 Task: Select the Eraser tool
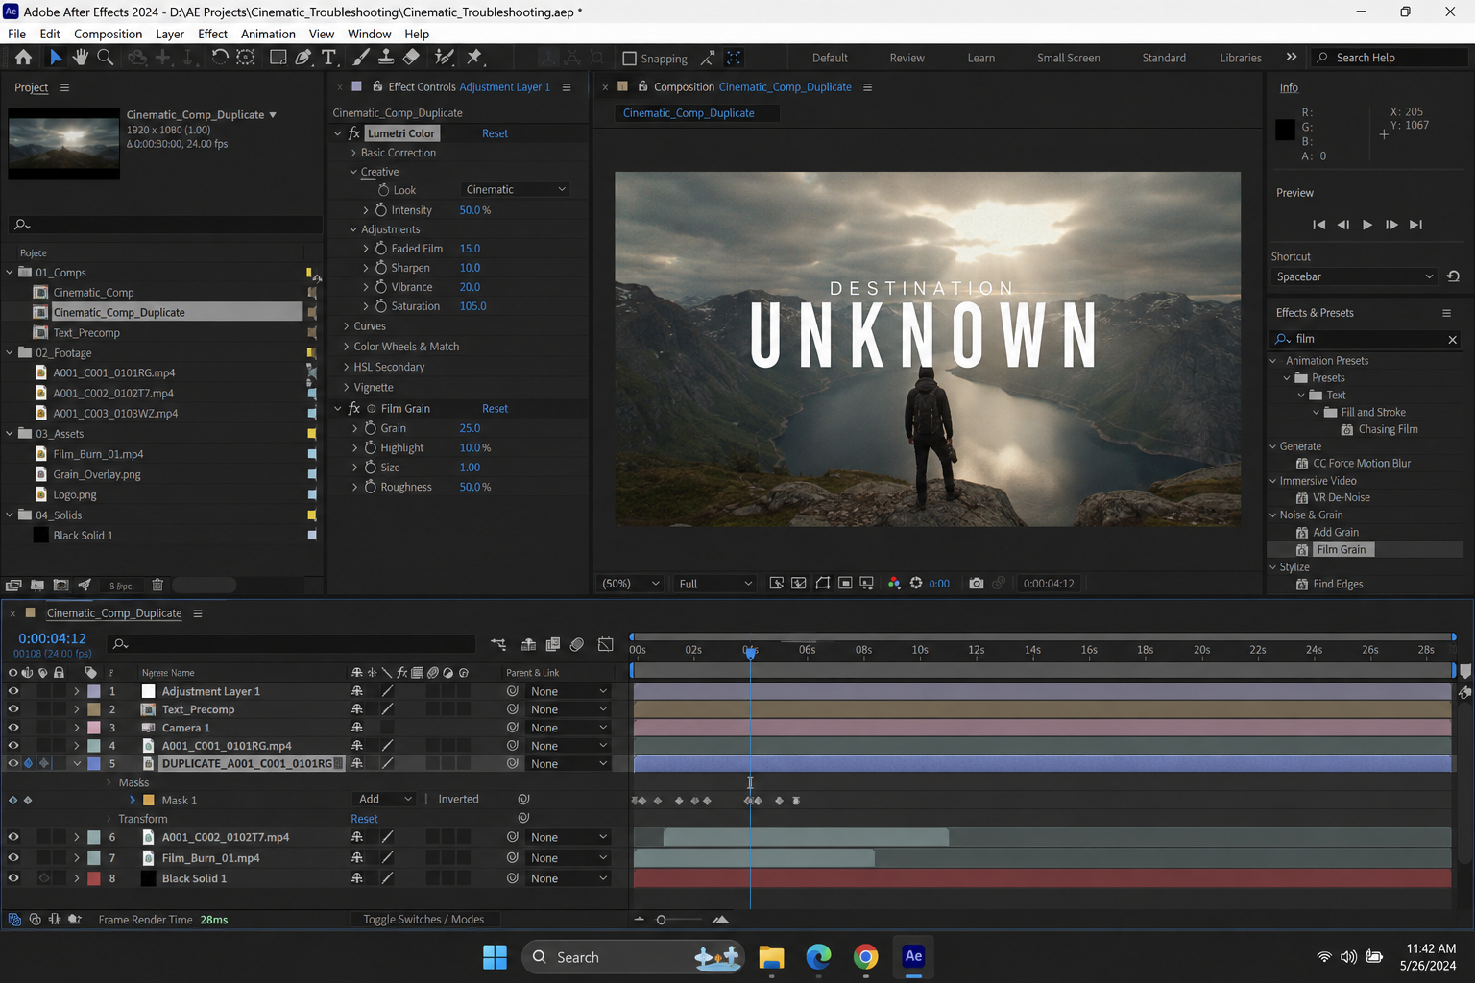click(411, 58)
